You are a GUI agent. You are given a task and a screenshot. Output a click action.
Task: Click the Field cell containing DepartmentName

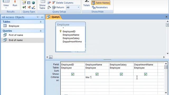coord(145,64)
